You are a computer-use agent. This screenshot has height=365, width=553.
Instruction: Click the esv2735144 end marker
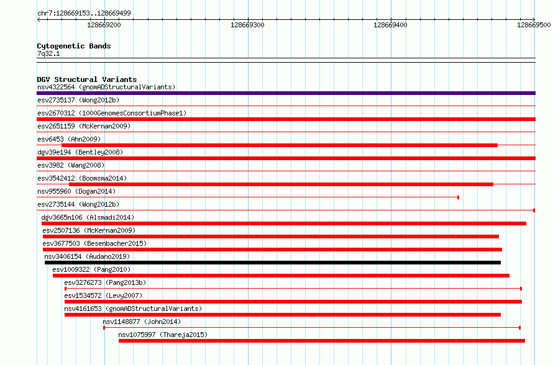point(534,210)
